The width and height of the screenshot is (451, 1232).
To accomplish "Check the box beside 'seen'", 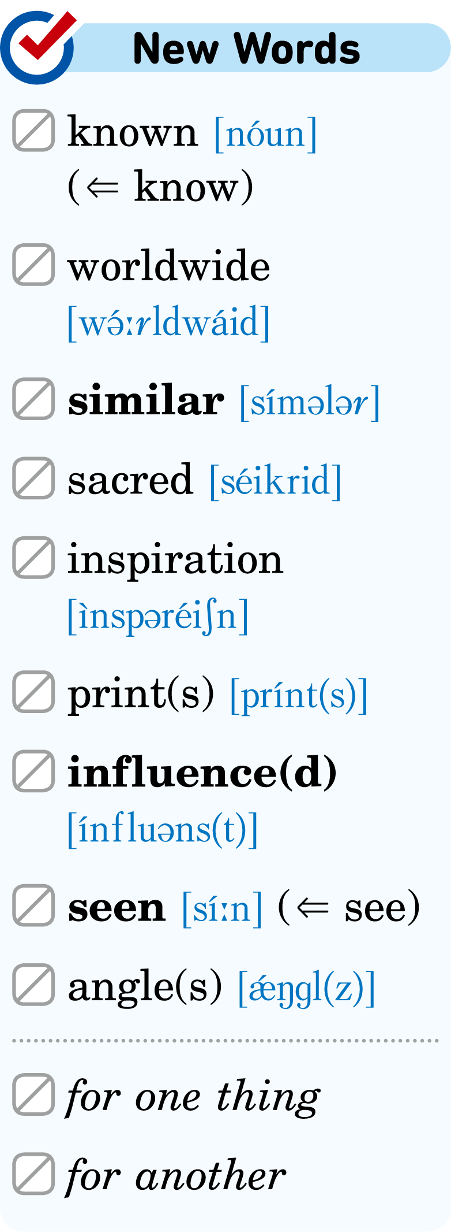I will [34, 905].
